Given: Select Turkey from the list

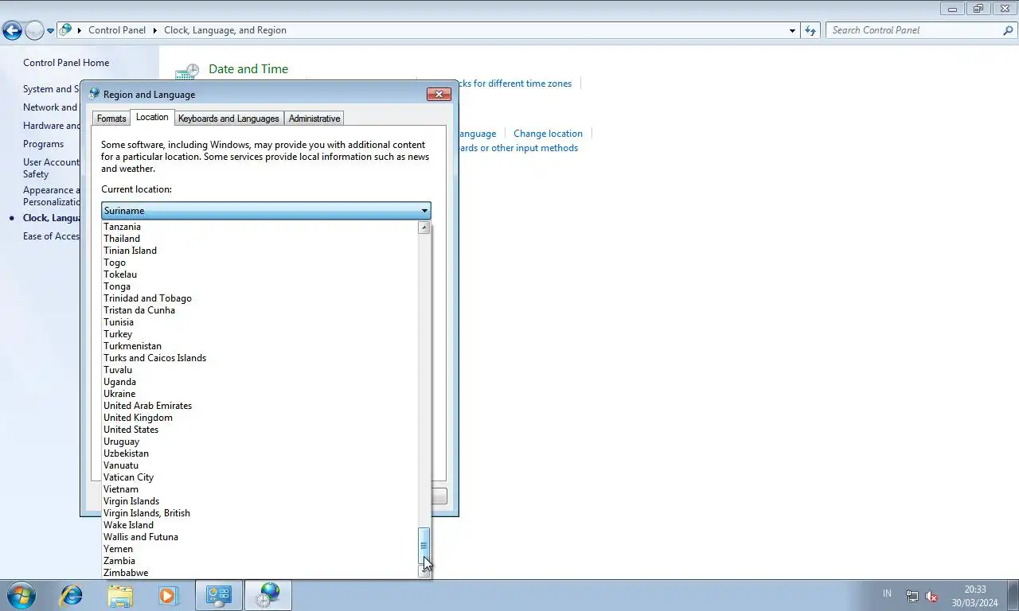Looking at the screenshot, I should tap(260, 334).
